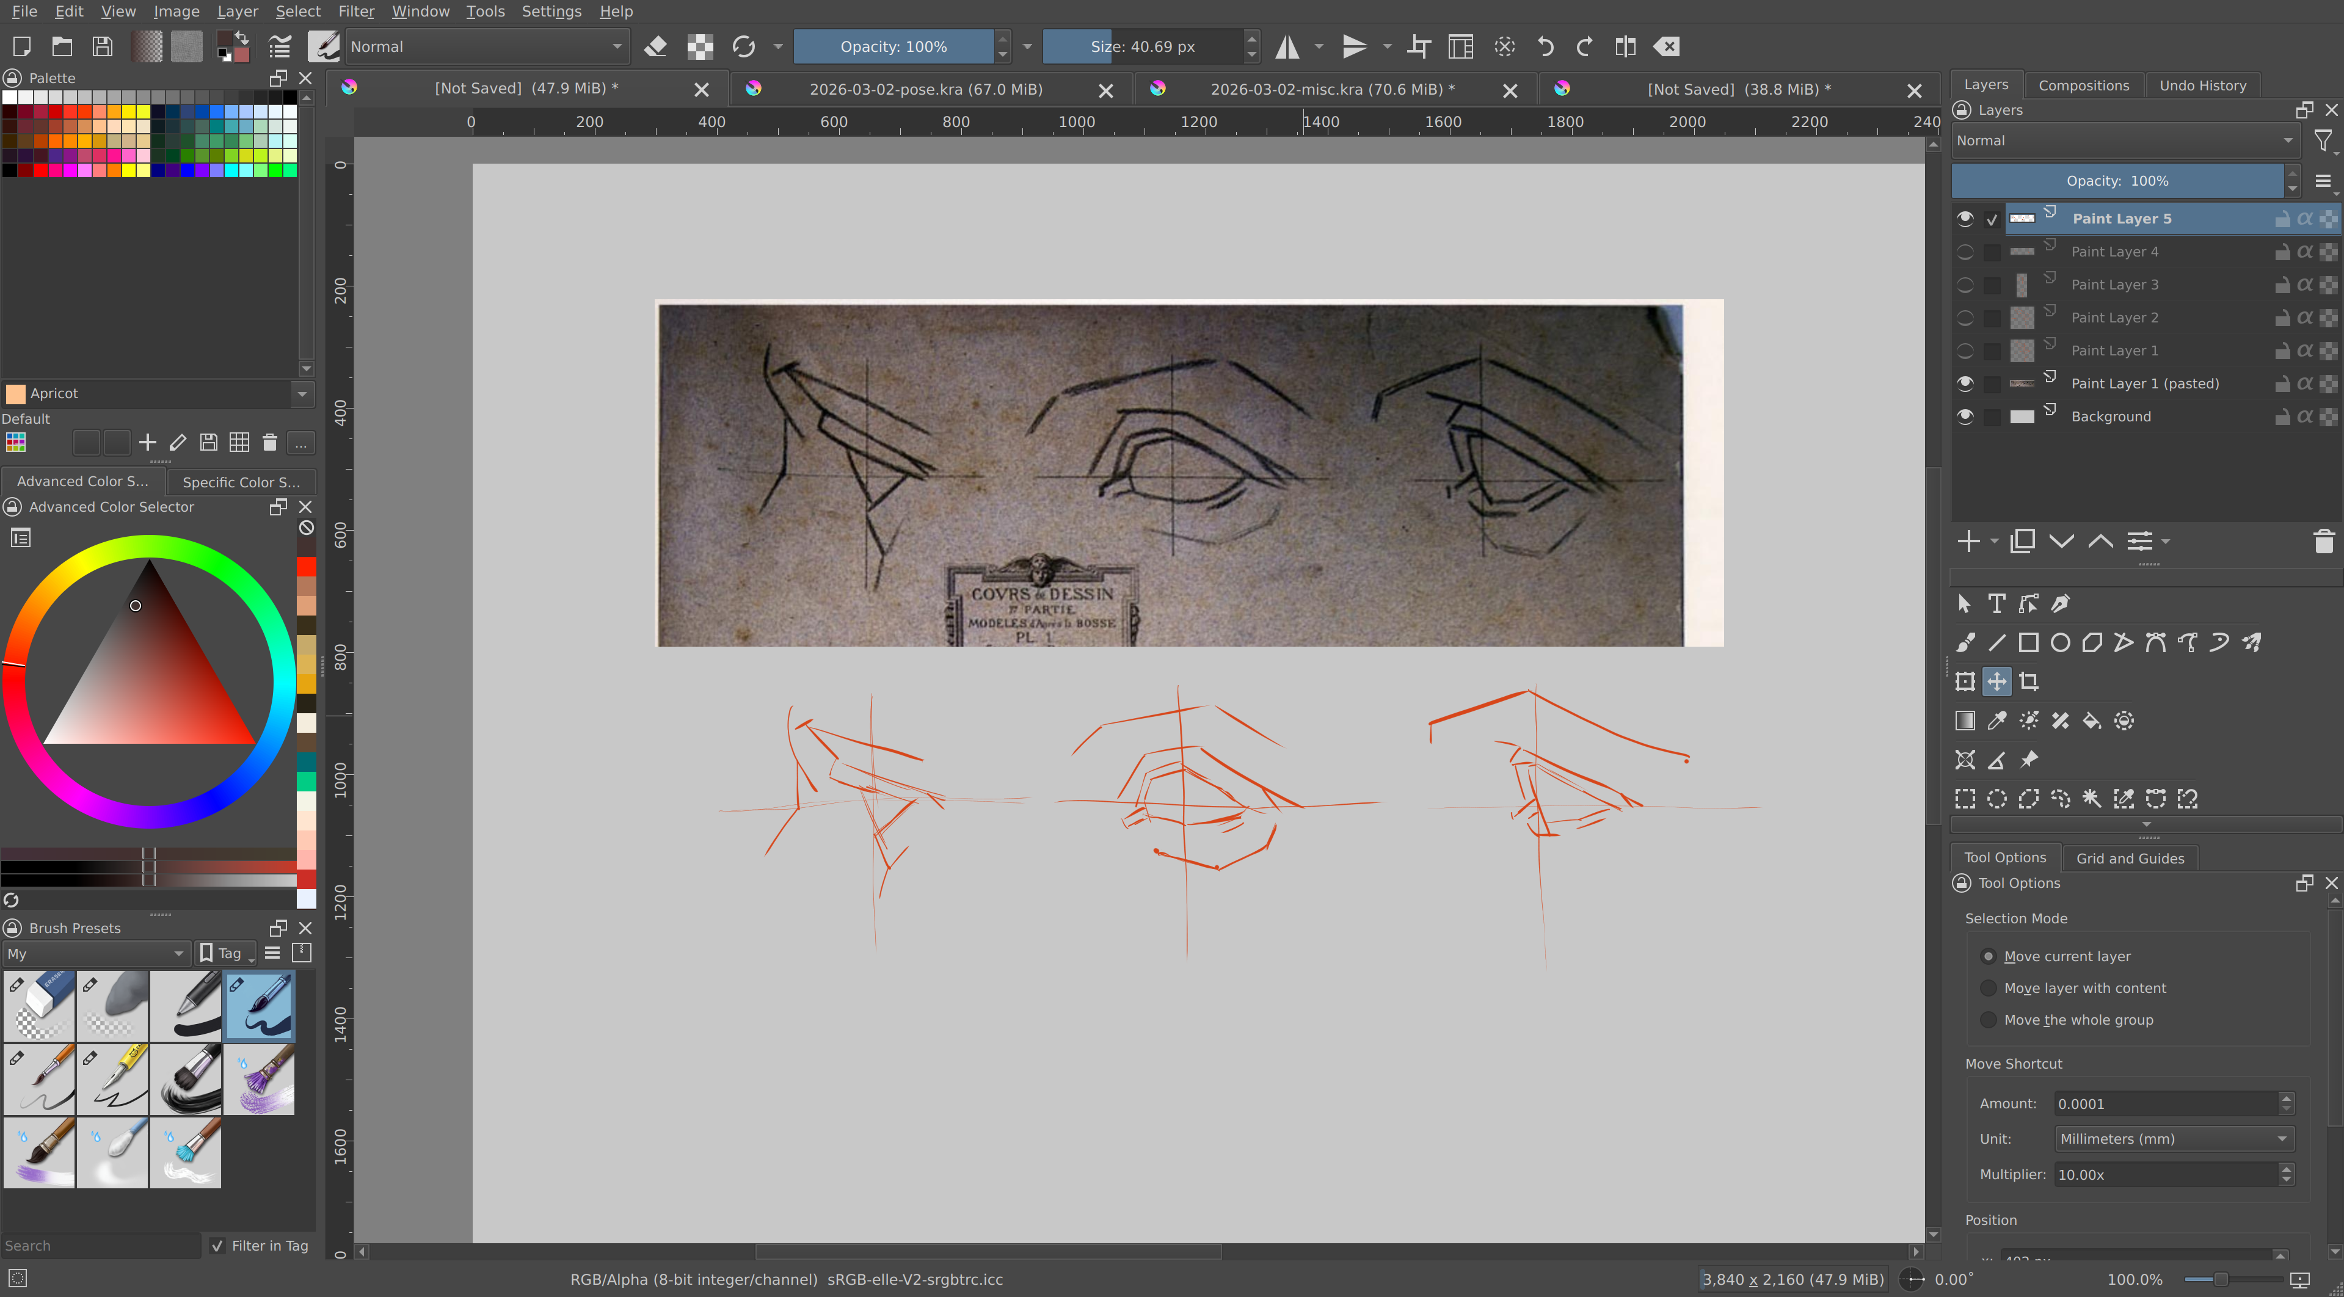Open the horizontal mirror options arrow
The width and height of the screenshot is (2344, 1297).
coord(1319,46)
